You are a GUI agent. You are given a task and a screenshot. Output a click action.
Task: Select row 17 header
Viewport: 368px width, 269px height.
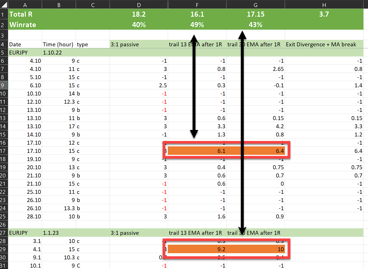coord(4,151)
